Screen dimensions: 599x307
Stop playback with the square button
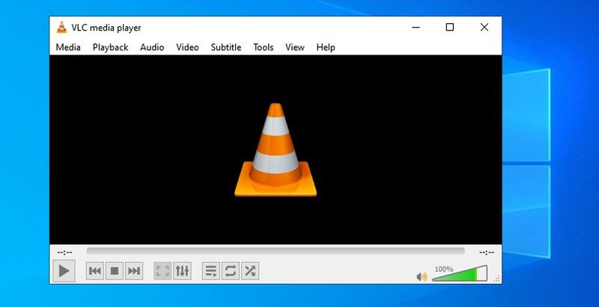[115, 271]
